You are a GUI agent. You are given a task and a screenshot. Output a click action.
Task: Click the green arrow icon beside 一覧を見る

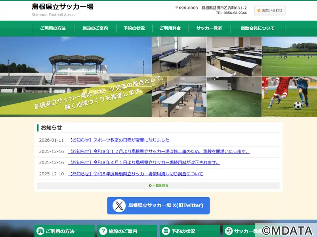click(150, 186)
